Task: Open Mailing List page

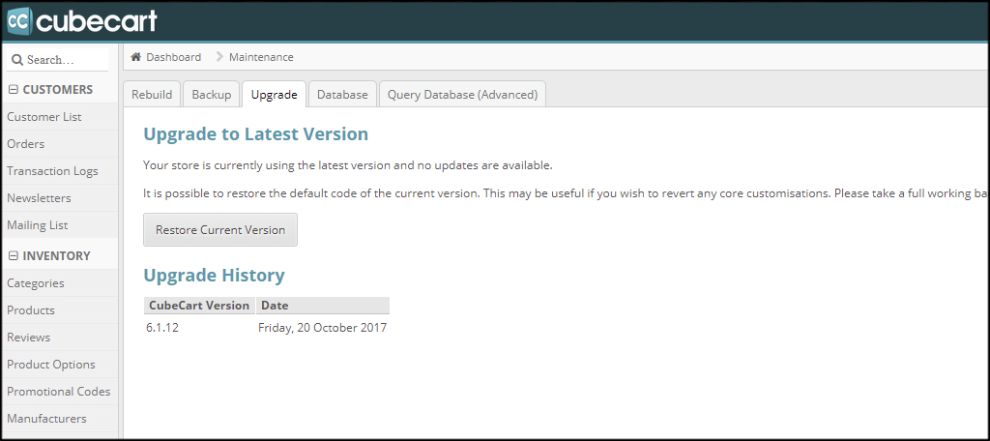Action: [x=38, y=225]
